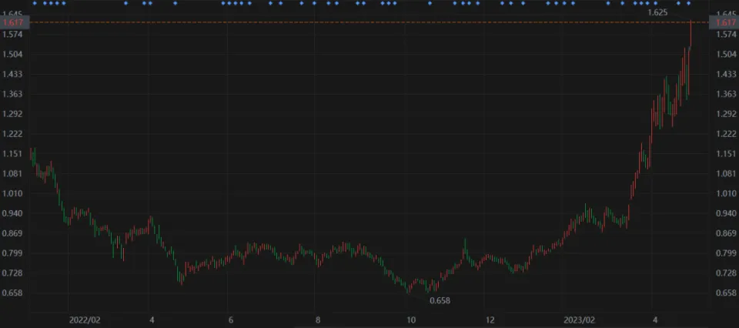Viewport: 739px width, 328px height.
Task: Select the latest candlestick at far right
Action: (x=691, y=35)
